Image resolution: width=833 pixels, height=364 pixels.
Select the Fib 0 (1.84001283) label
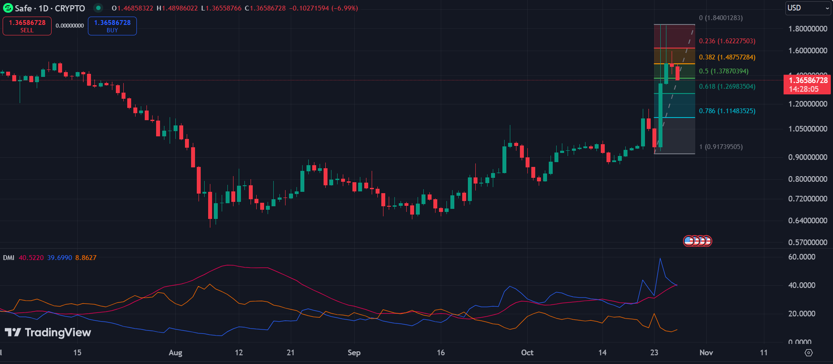721,18
